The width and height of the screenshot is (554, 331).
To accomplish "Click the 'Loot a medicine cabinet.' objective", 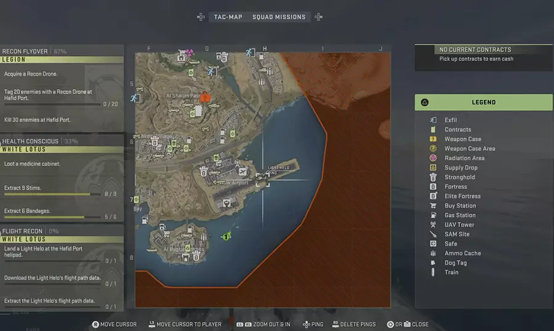I will (32, 164).
